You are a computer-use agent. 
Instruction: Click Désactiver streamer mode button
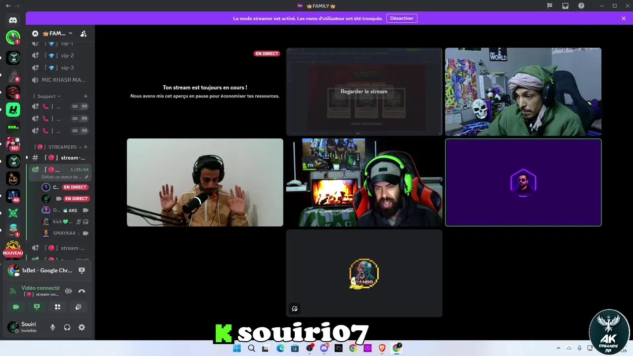coord(402,18)
